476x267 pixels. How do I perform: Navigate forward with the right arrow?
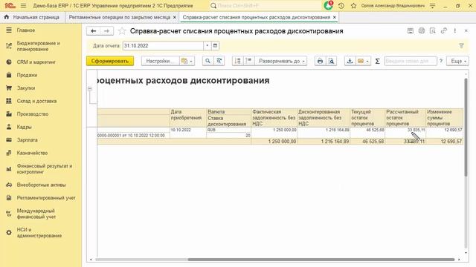[106, 31]
